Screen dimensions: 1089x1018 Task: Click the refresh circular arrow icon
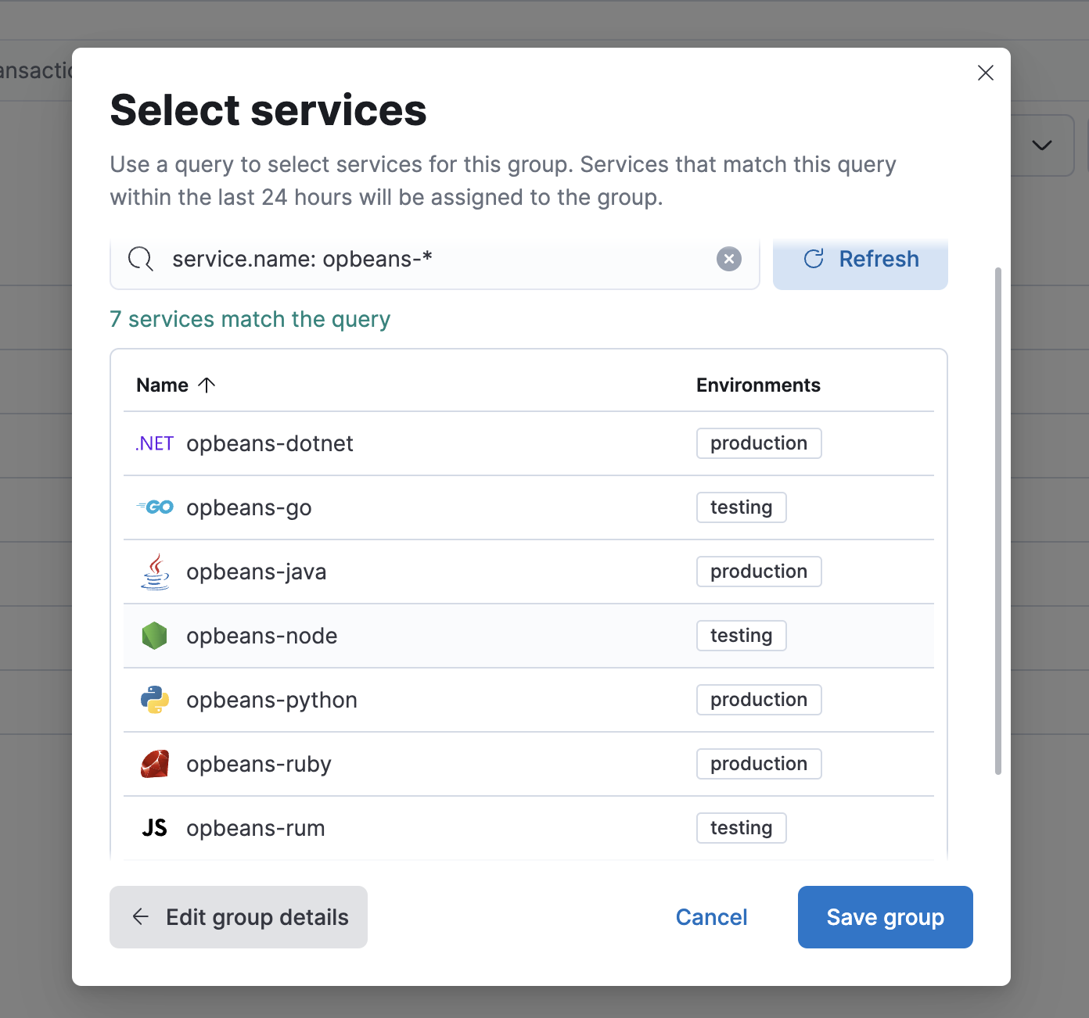(814, 259)
